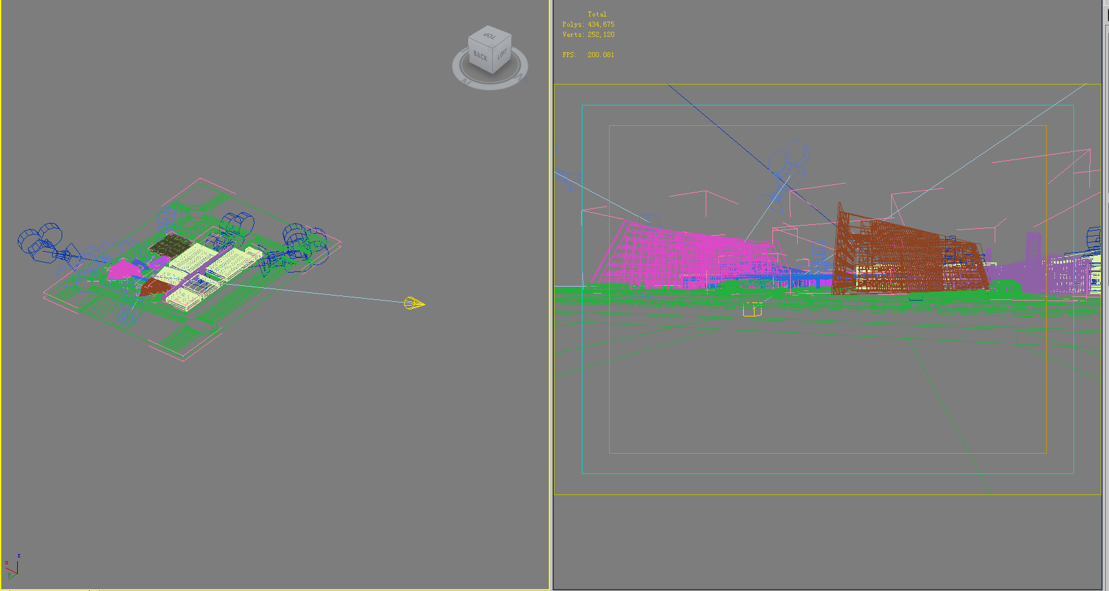This screenshot has width=1109, height=591.
Task: Select the yellow camera object in left viewport
Action: pyautogui.click(x=414, y=304)
